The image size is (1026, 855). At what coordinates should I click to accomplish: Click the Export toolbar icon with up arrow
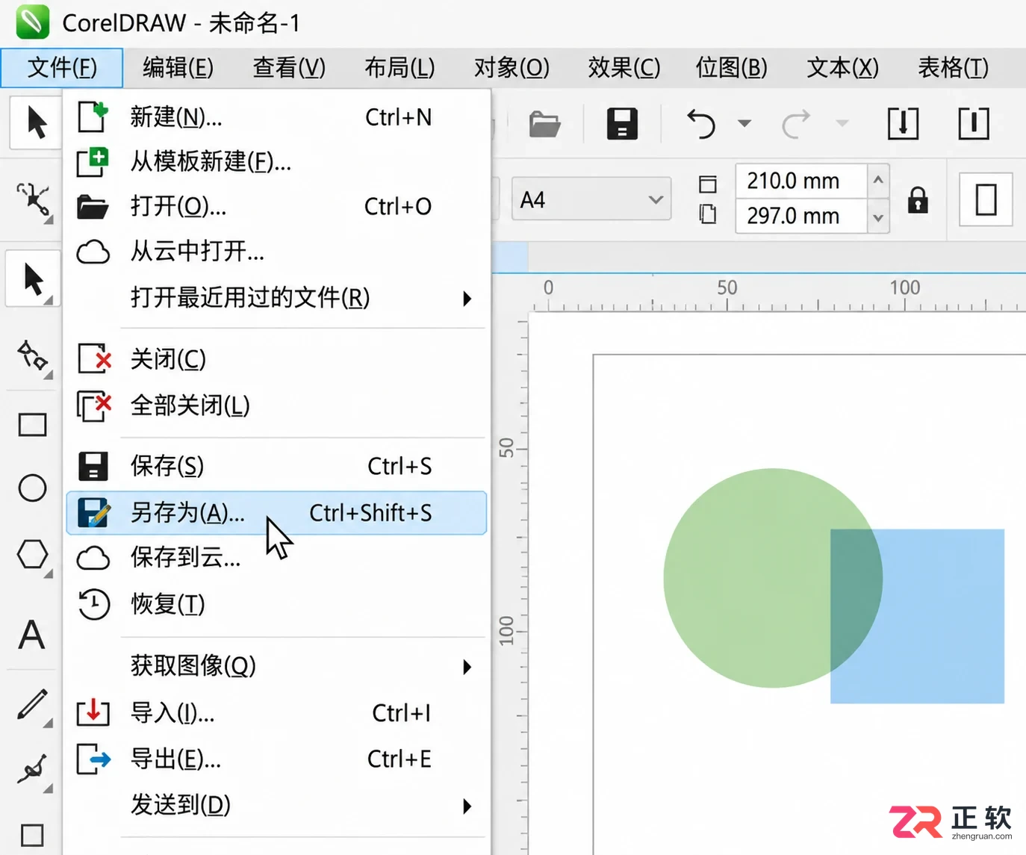click(974, 124)
